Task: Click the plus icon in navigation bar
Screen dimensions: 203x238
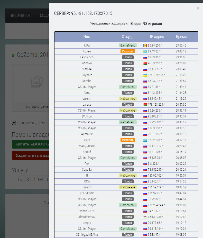Action: pyautogui.click(x=41, y=15)
